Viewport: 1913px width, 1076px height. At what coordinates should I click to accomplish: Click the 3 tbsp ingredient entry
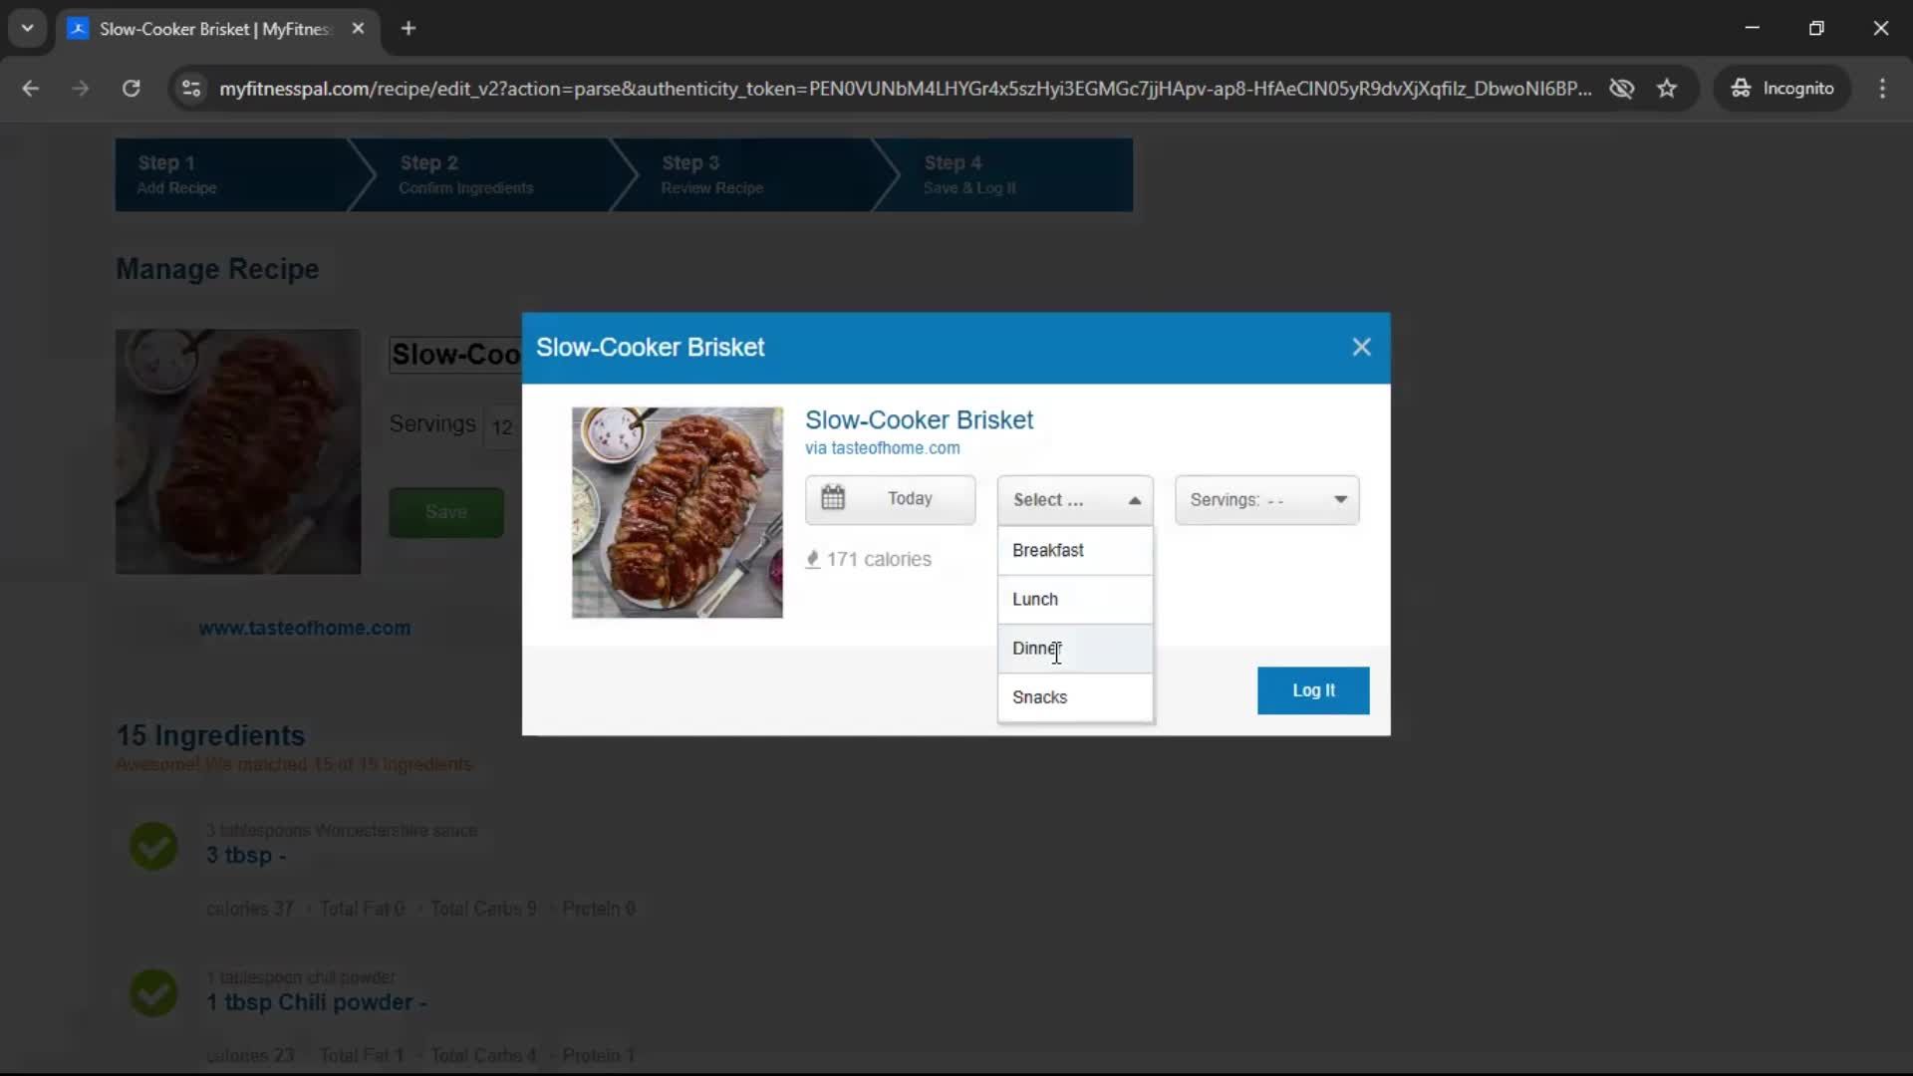point(246,855)
